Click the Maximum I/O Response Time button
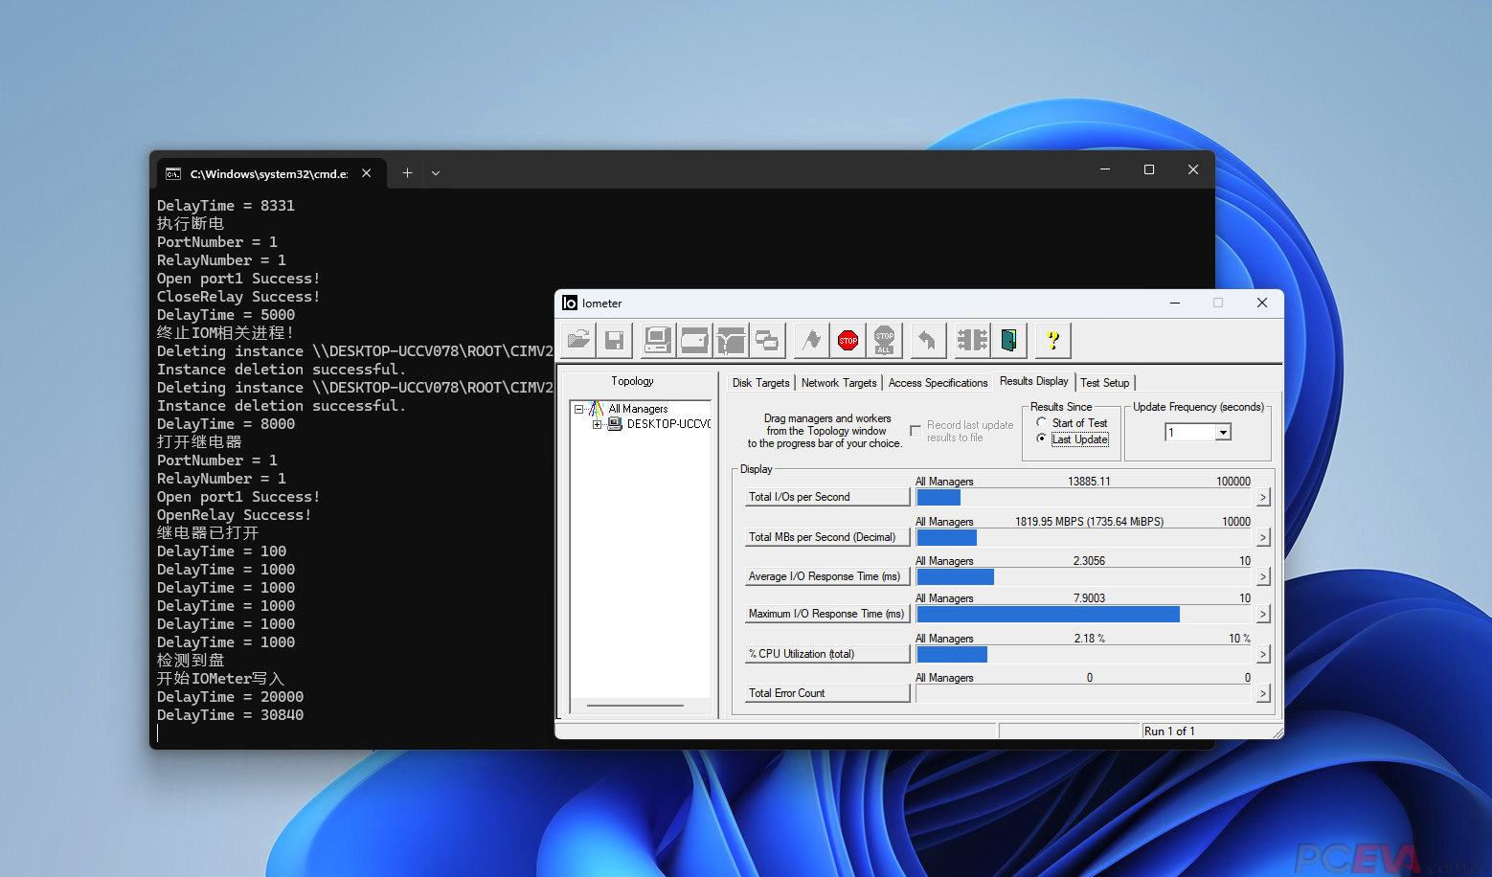This screenshot has height=877, width=1492. [826, 614]
